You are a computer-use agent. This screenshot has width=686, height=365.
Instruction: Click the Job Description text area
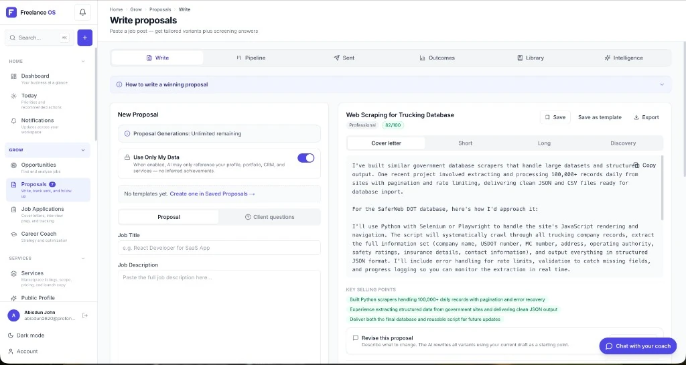click(219, 317)
